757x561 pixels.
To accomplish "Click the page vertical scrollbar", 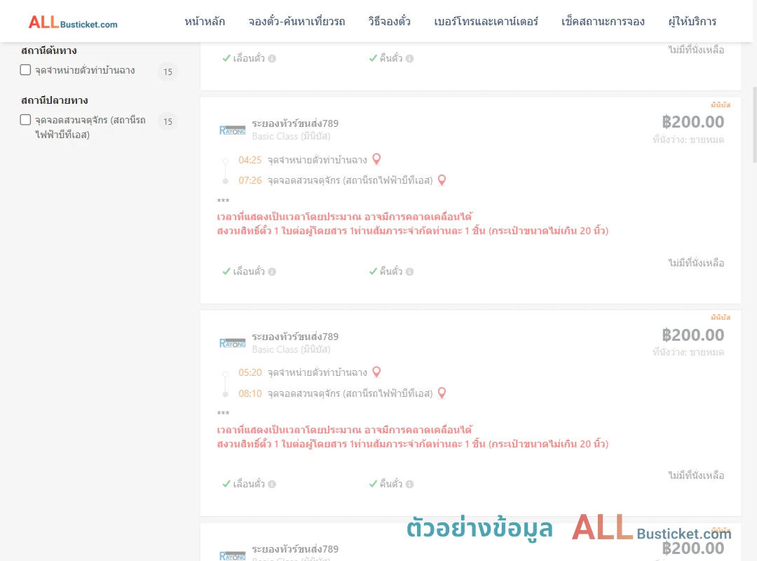I will coord(754,125).
